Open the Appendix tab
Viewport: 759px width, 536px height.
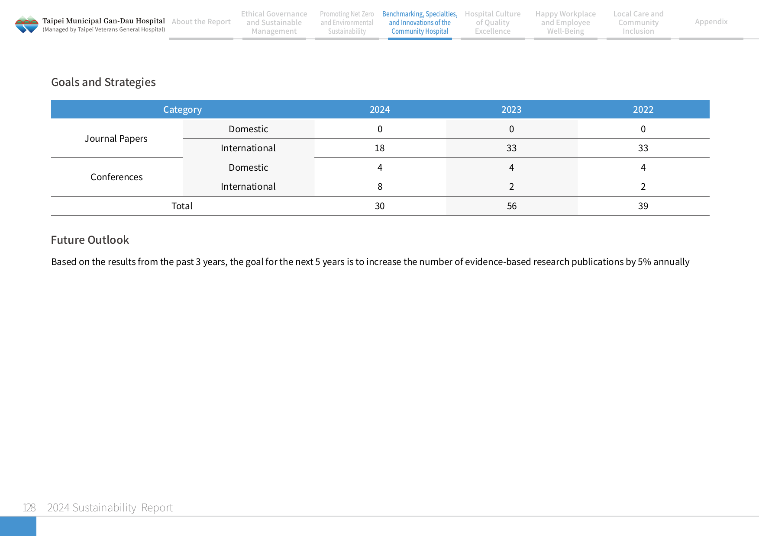[711, 22]
